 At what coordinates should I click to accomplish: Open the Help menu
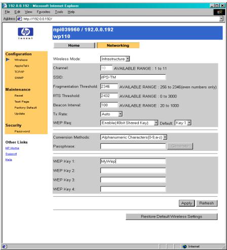pos(71,12)
